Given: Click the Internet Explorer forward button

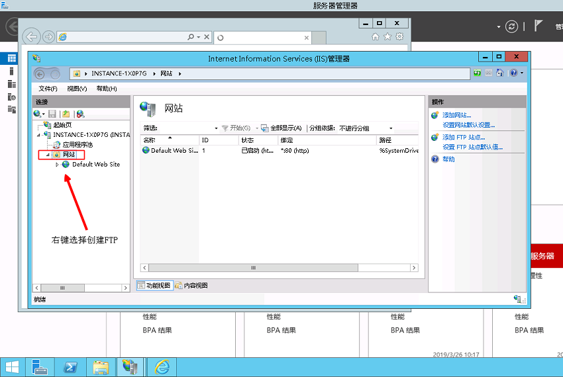Looking at the screenshot, I should (48, 36).
